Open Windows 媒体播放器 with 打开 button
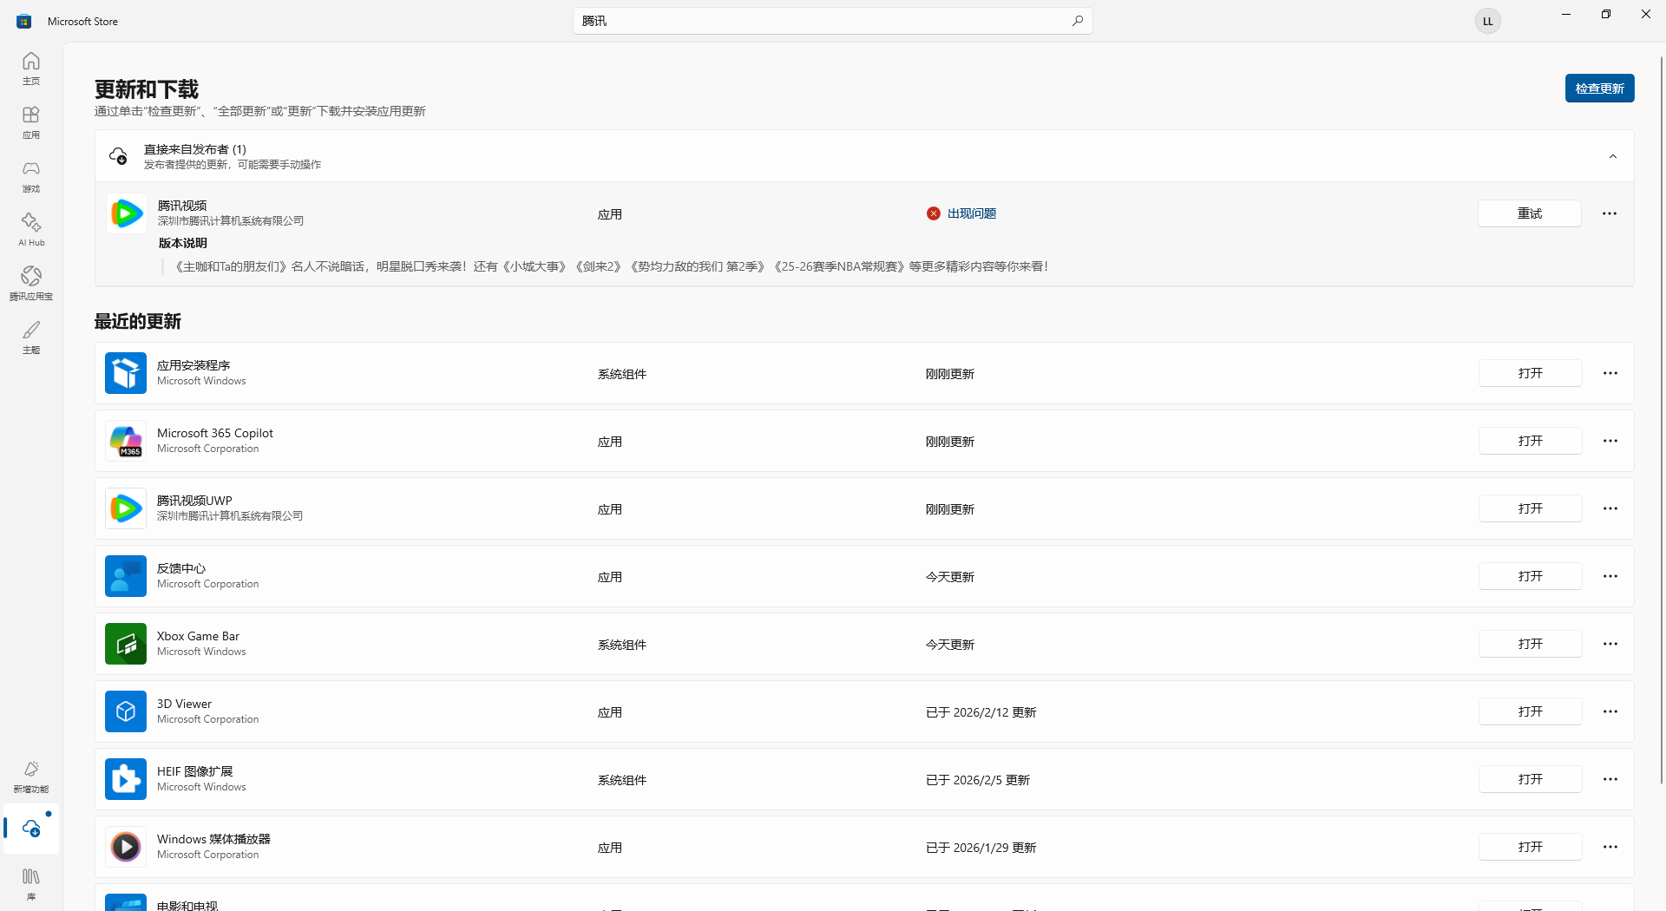This screenshot has height=911, width=1666. [1531, 847]
